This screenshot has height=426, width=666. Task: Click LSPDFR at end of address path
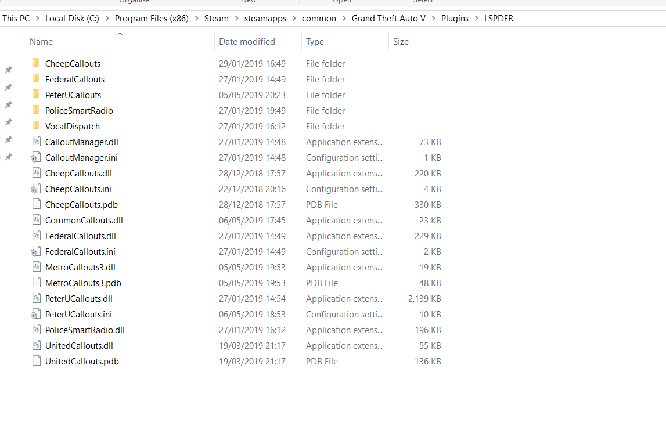[499, 18]
